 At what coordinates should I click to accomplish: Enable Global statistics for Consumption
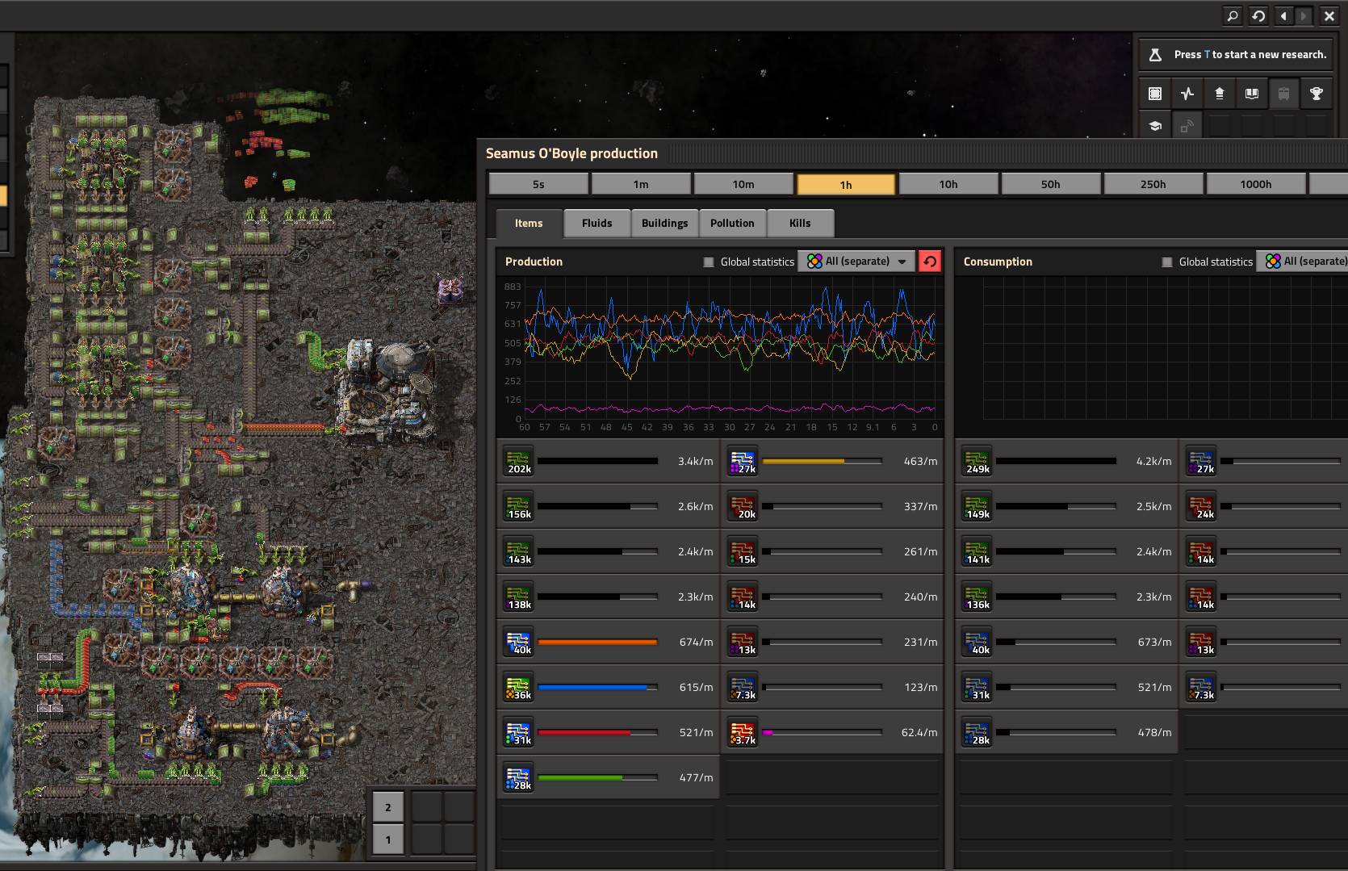(x=1167, y=262)
